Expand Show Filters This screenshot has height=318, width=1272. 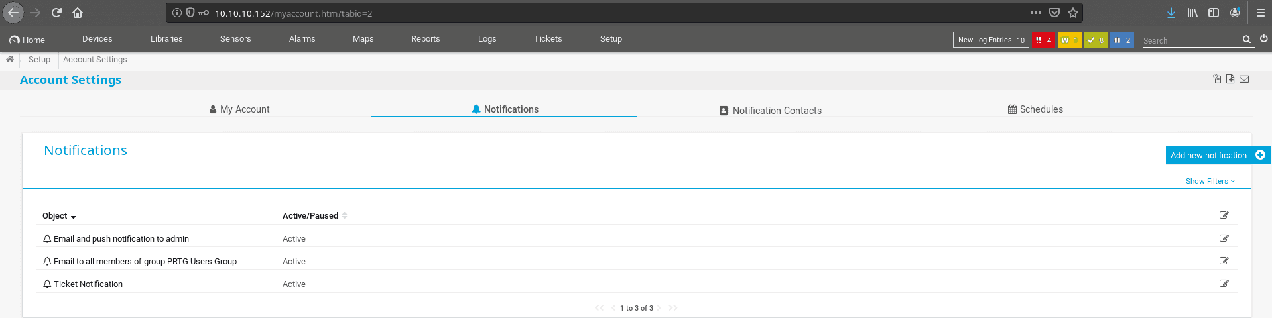point(1210,181)
